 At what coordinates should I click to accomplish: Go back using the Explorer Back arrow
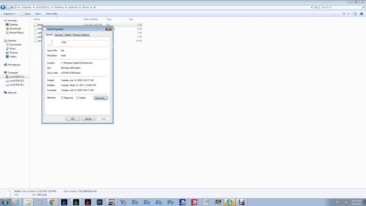point(3,7)
